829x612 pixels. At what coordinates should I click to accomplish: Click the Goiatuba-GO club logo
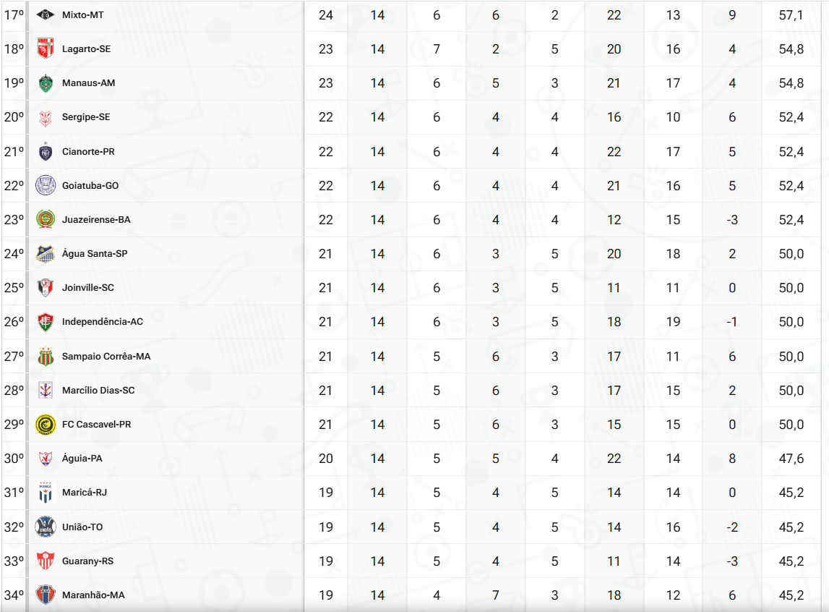(45, 185)
